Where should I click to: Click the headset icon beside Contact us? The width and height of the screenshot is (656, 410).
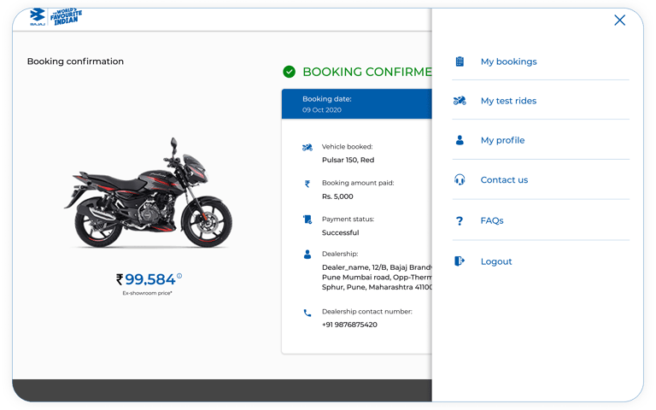460,180
